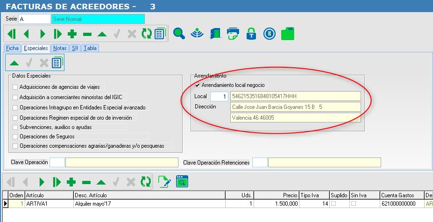The width and height of the screenshot is (433, 222).
Task: Open the magnifier search icon
Action: click(179, 34)
